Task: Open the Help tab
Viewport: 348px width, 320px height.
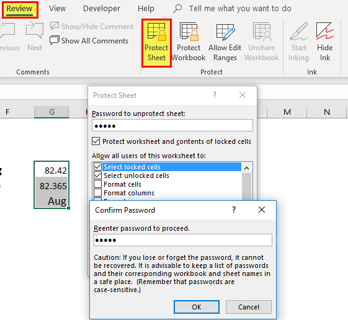Action: (x=146, y=9)
